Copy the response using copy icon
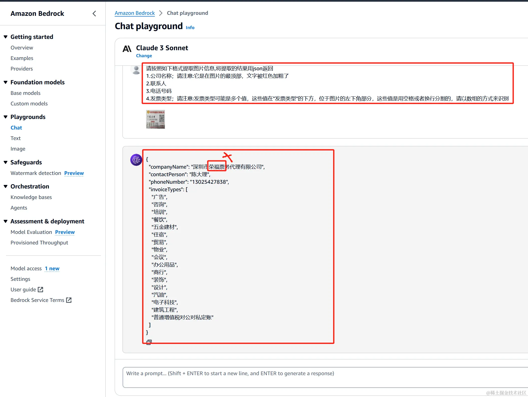The width and height of the screenshot is (528, 397). pyautogui.click(x=149, y=342)
